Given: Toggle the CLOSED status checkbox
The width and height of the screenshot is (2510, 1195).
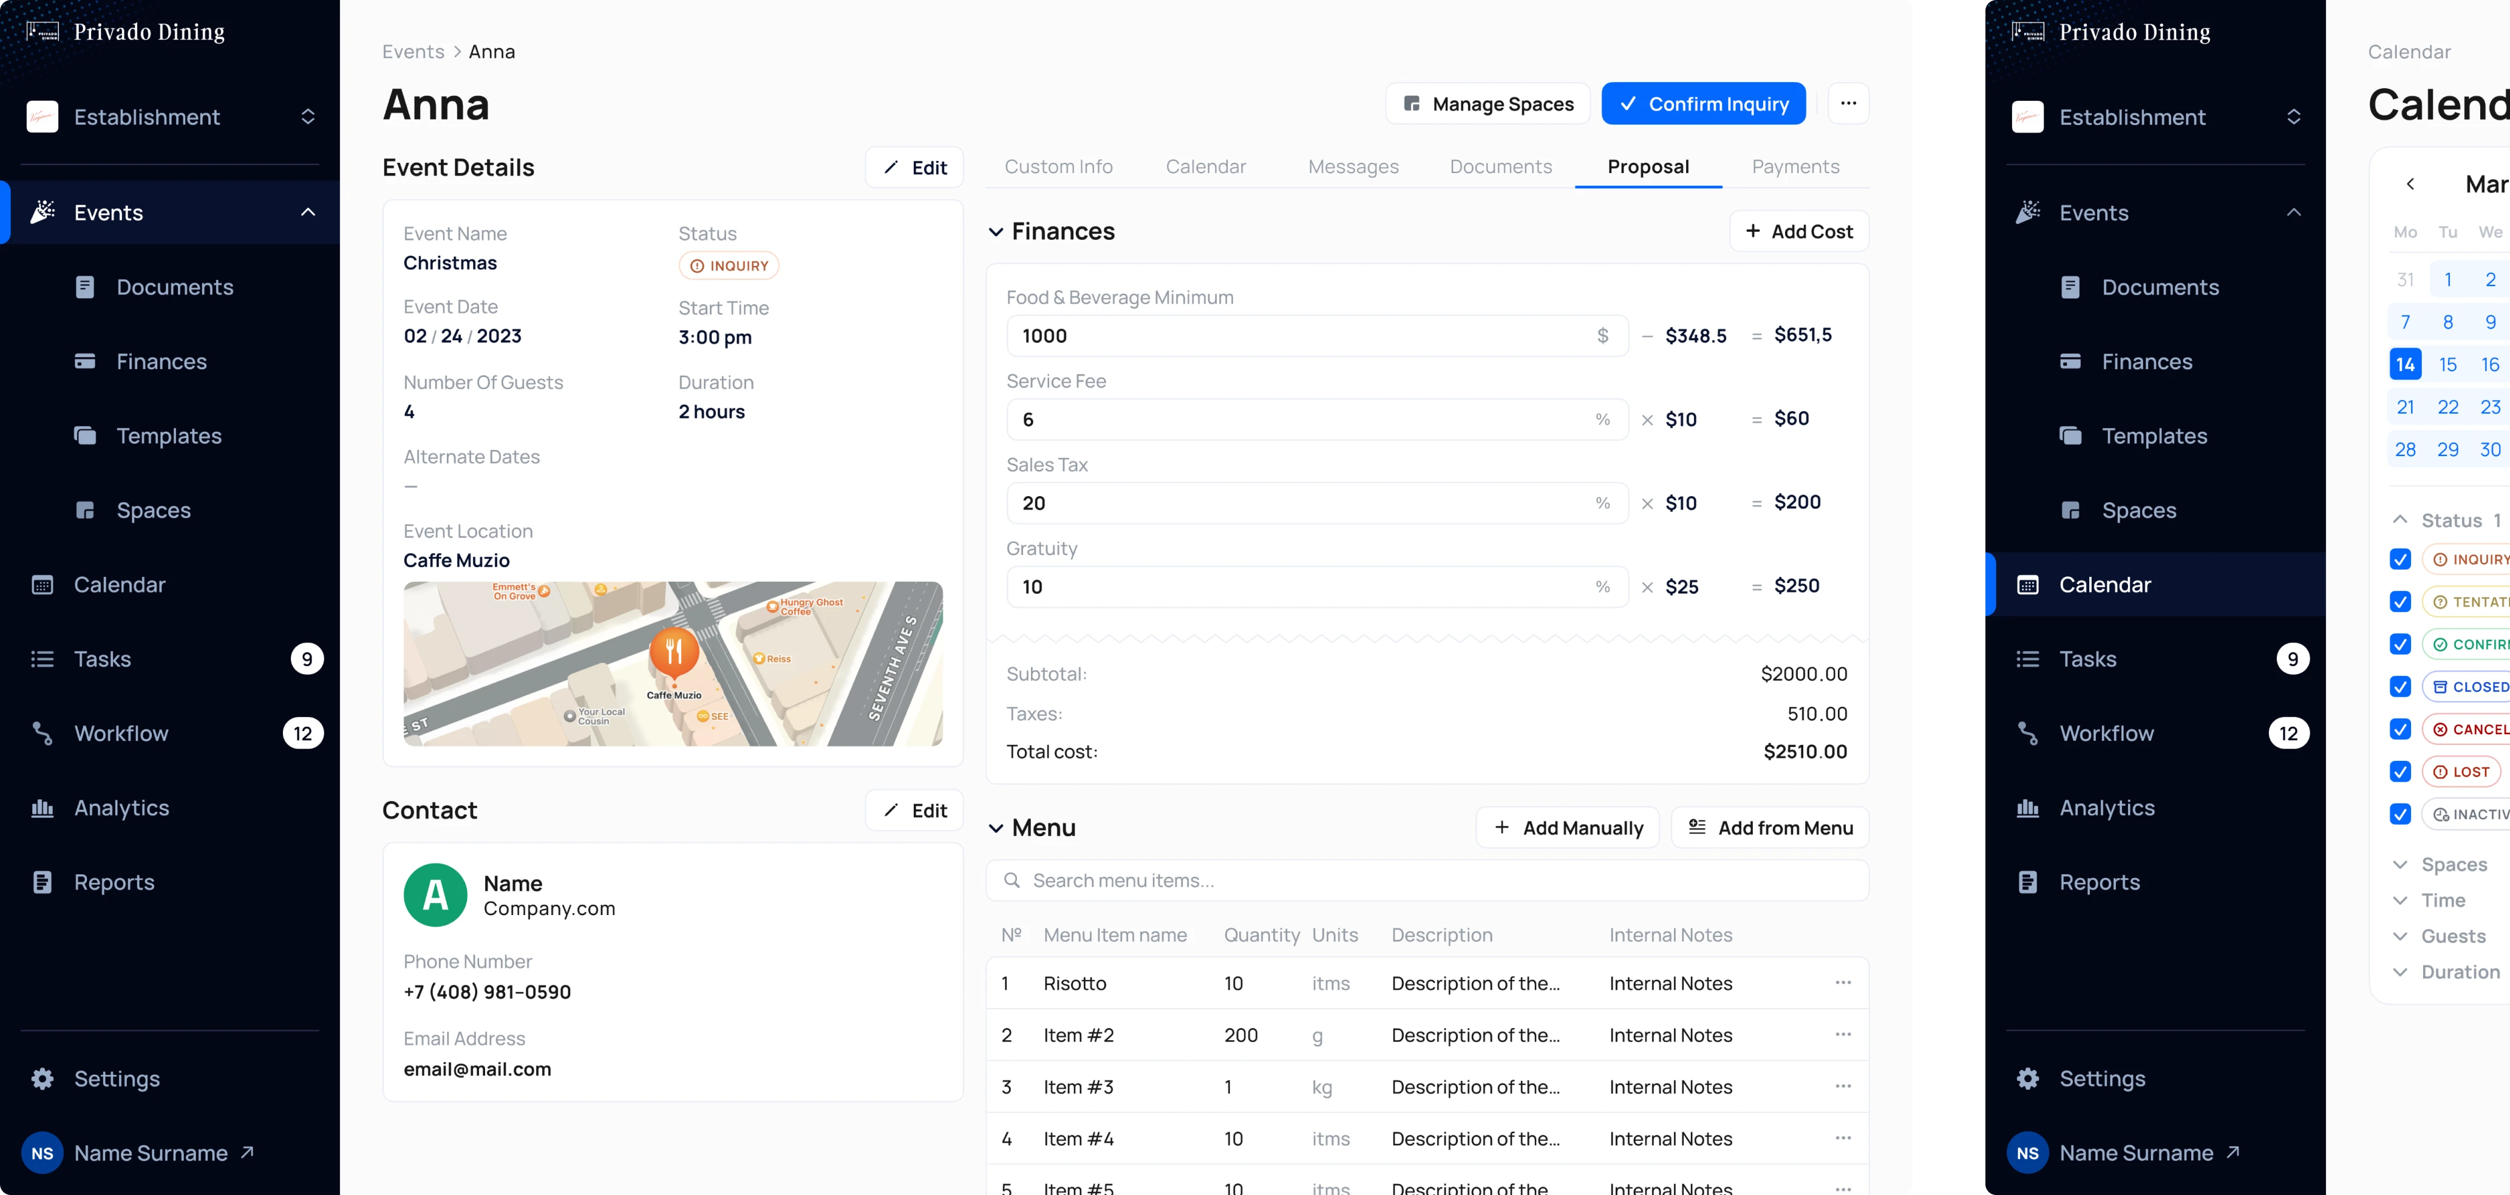Looking at the screenshot, I should coord(2400,687).
